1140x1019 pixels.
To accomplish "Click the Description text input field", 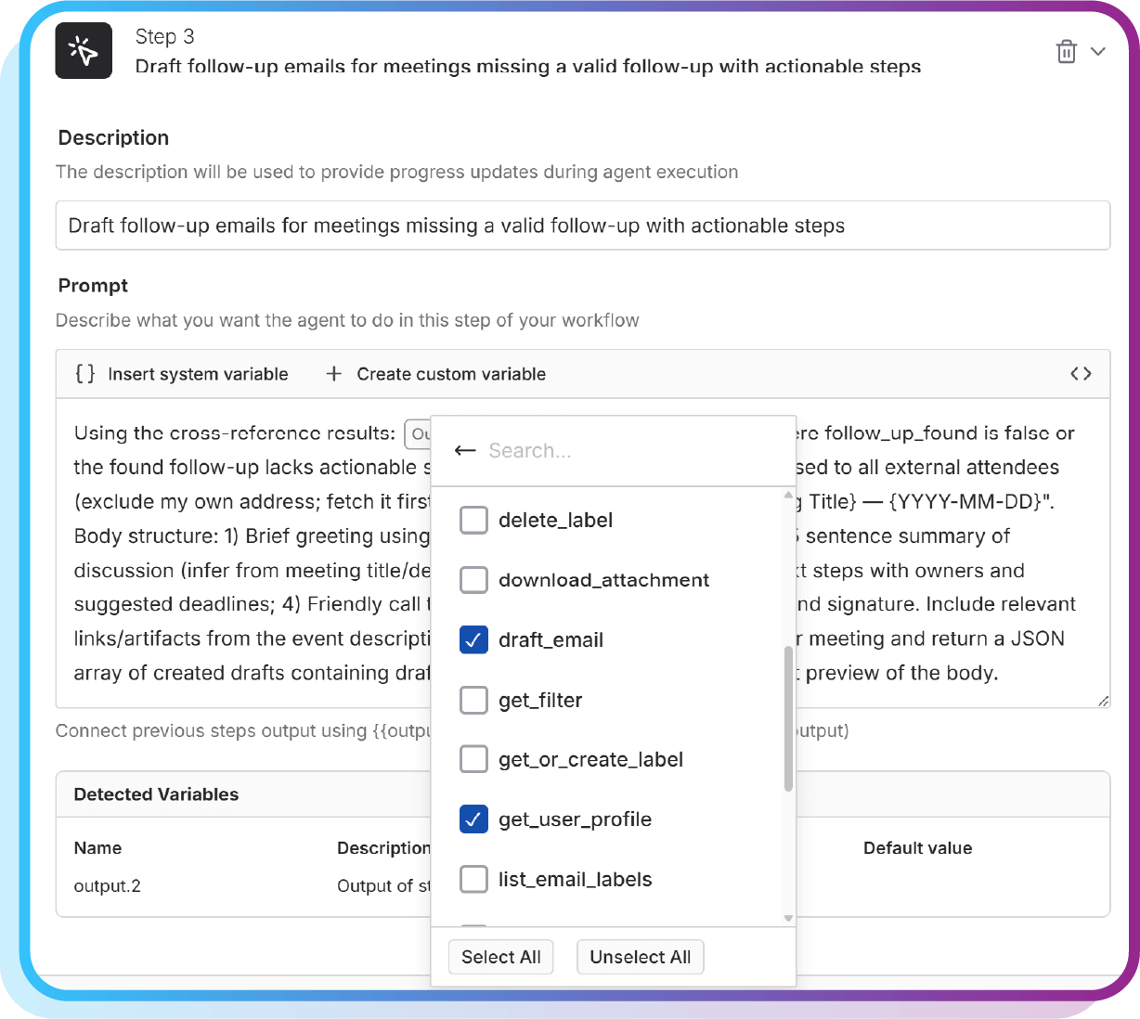I will pyautogui.click(x=583, y=226).
